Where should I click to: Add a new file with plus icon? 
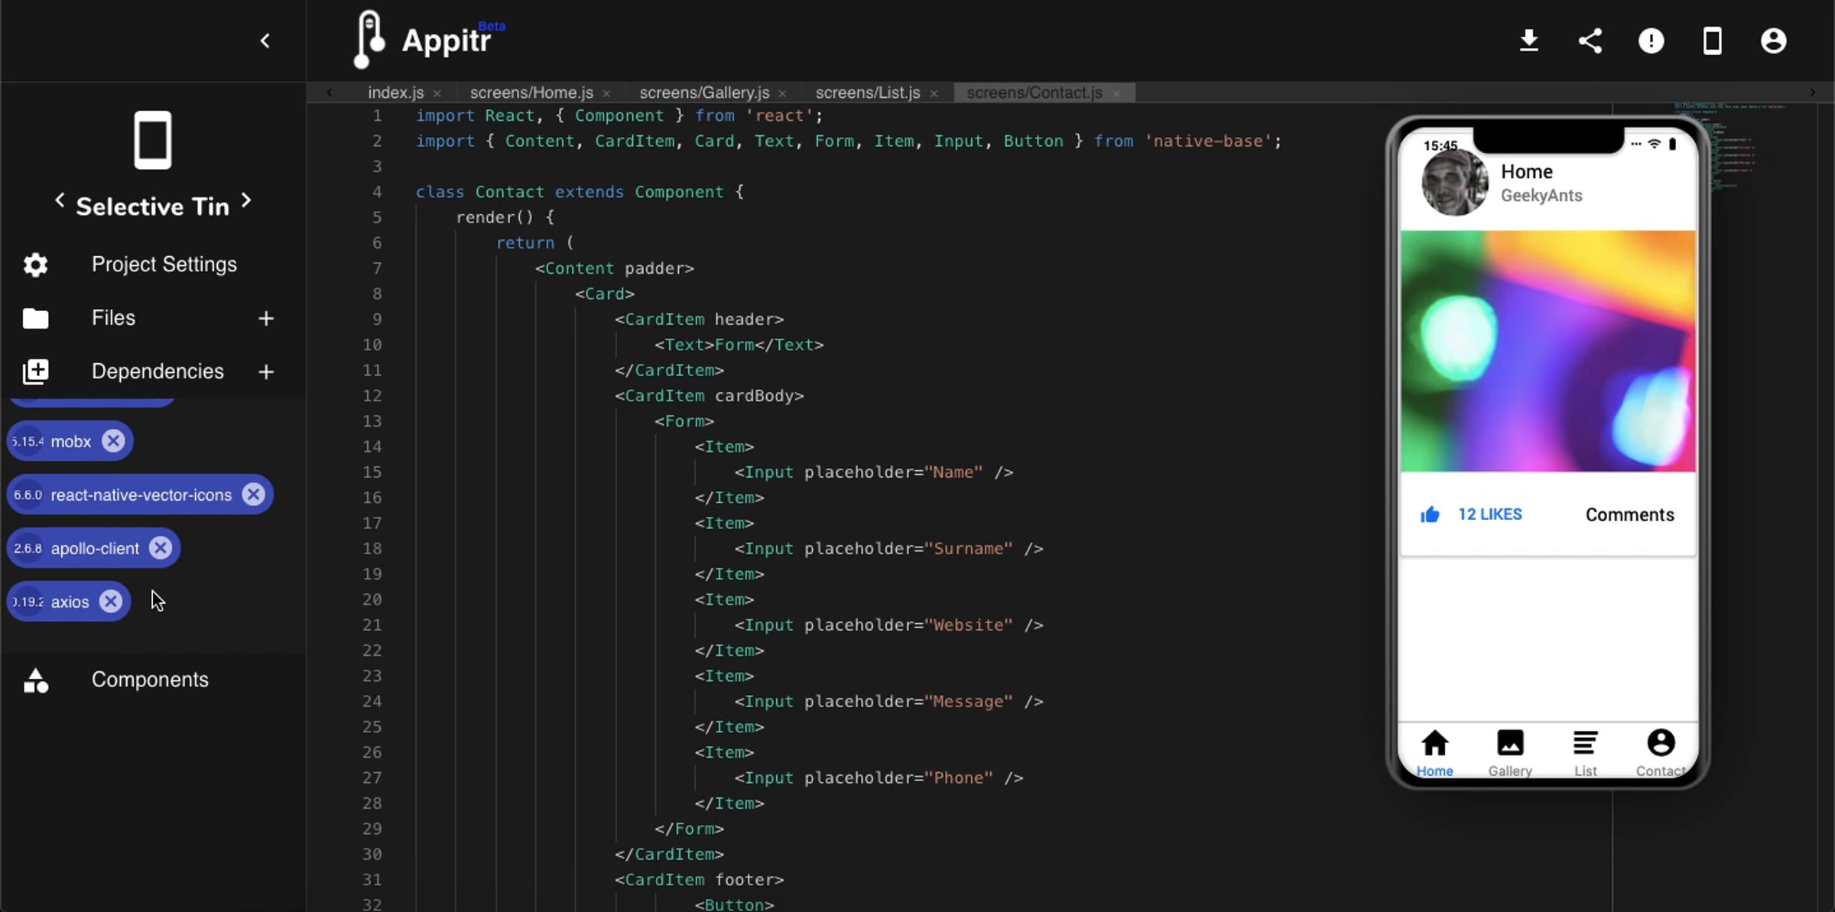coord(266,318)
